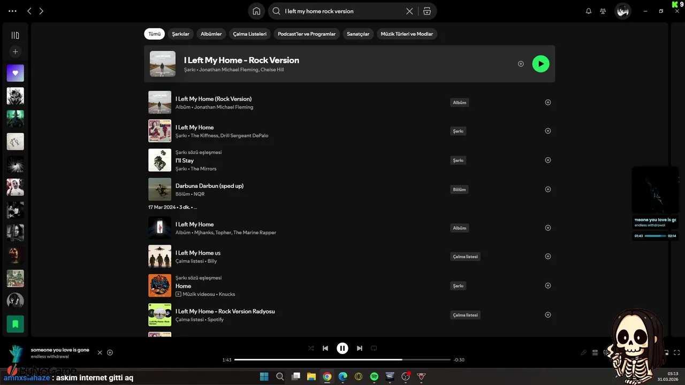The height and width of the screenshot is (385, 685).
Task: Open Jonathan Michael Fleming artist link in top result
Action: click(229, 70)
